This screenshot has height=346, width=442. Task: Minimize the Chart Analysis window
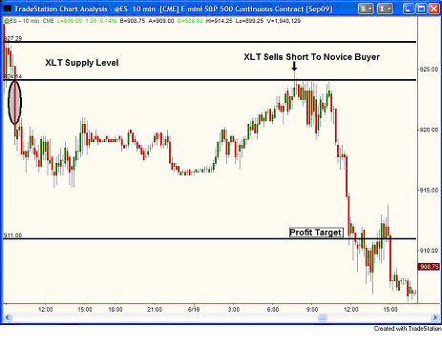pyautogui.click(x=409, y=9)
